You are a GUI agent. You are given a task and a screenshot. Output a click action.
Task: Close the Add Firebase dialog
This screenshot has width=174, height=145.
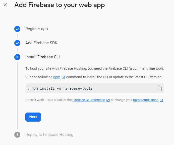(5, 5)
